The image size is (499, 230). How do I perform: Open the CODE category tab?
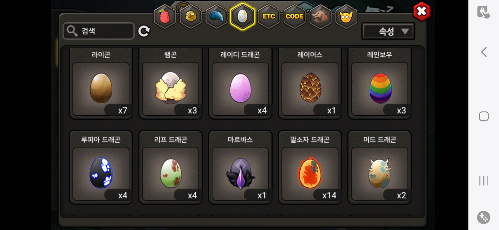295,16
